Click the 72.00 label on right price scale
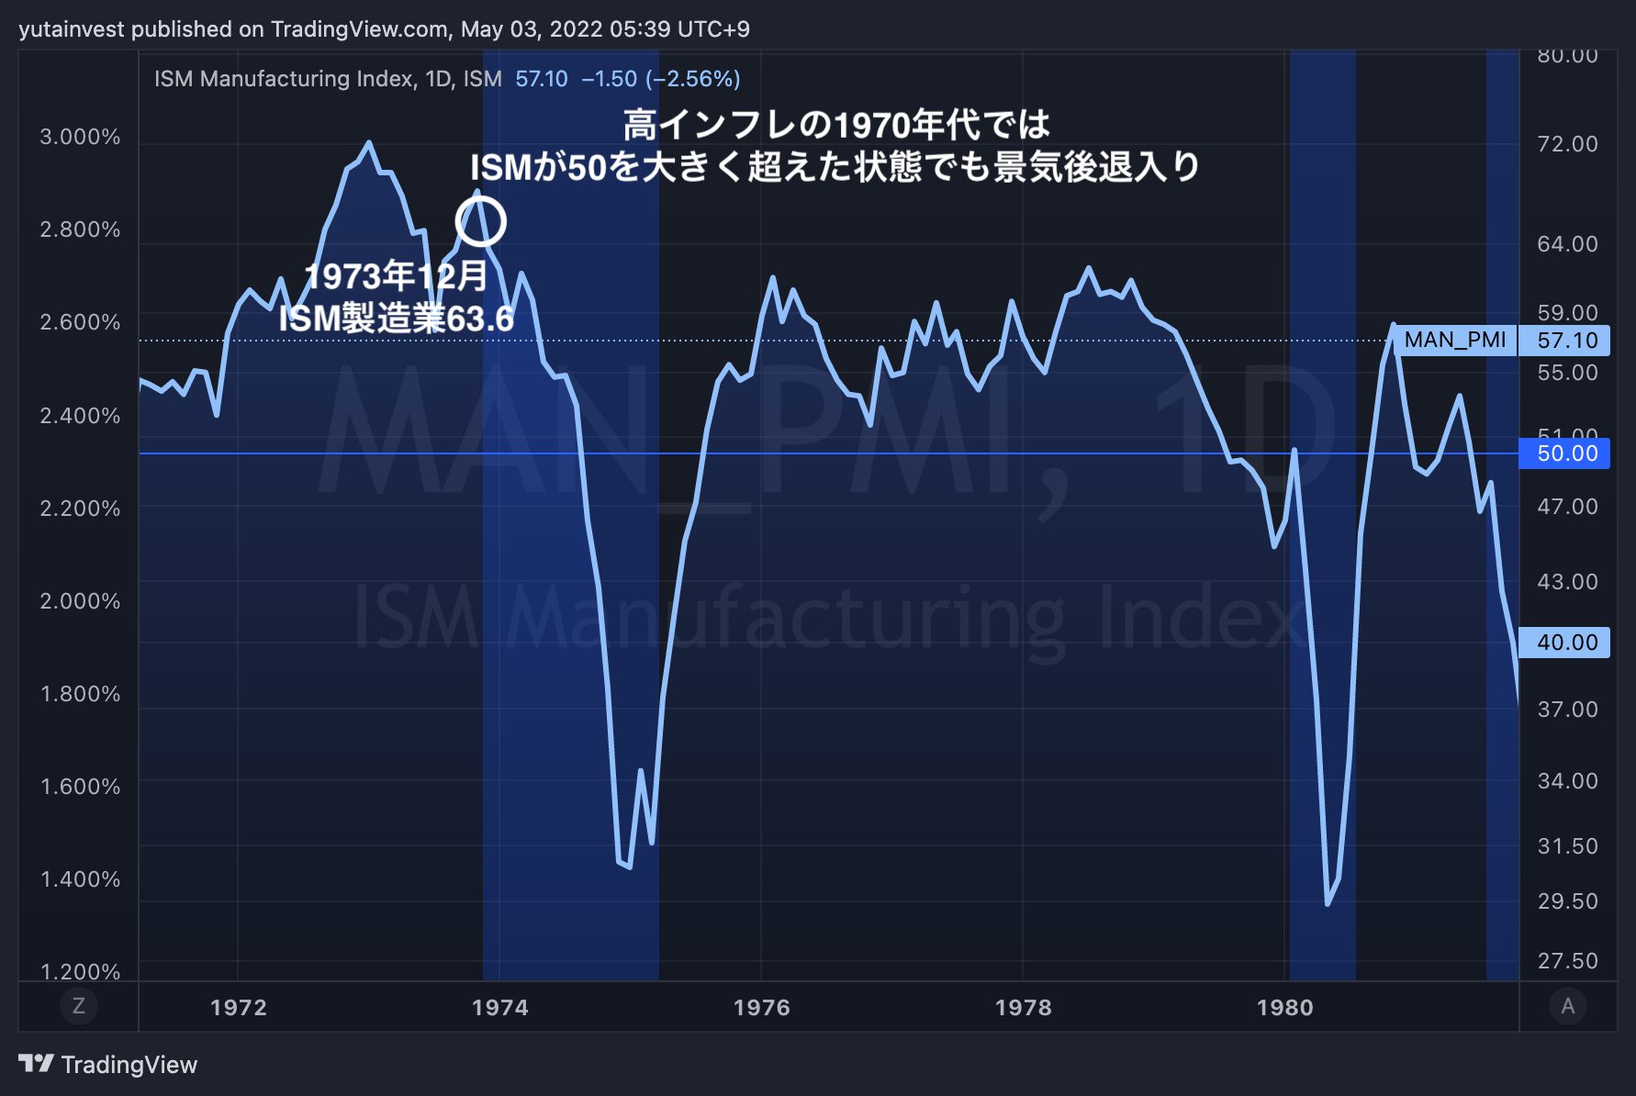 1567,144
